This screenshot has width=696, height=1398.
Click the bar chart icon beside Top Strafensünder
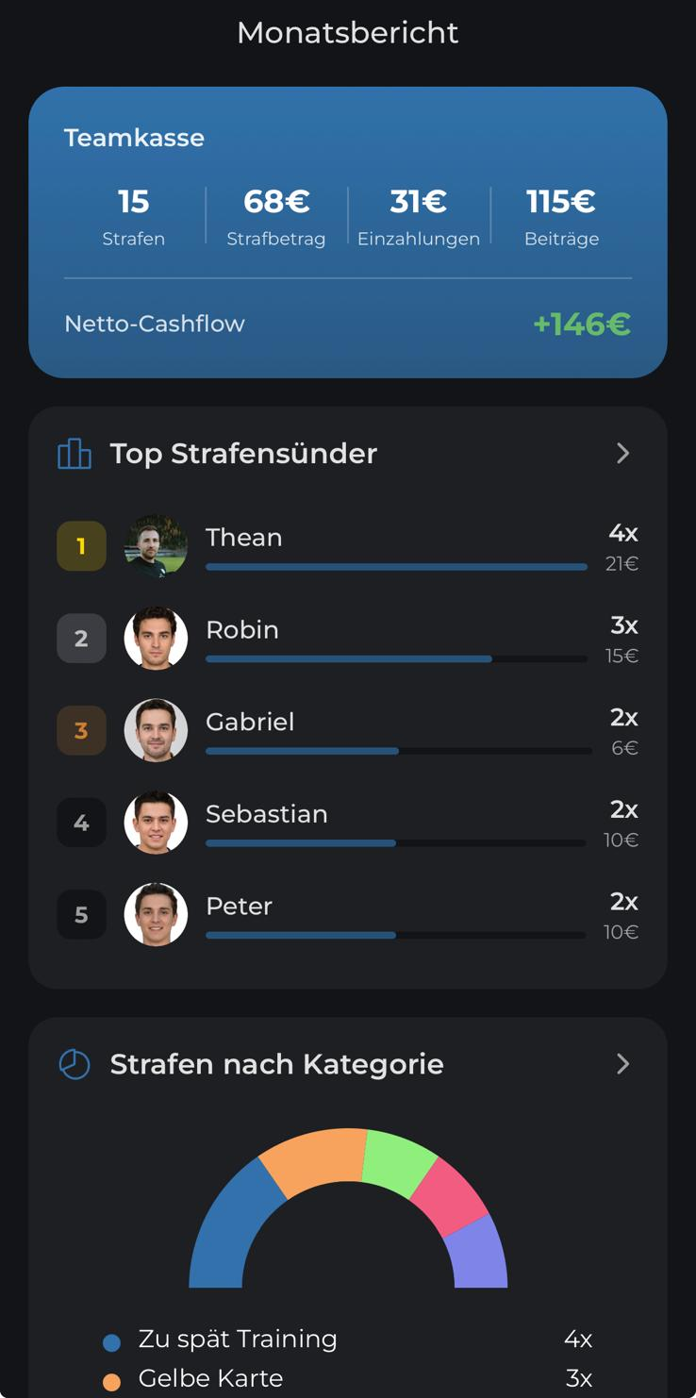tap(75, 454)
